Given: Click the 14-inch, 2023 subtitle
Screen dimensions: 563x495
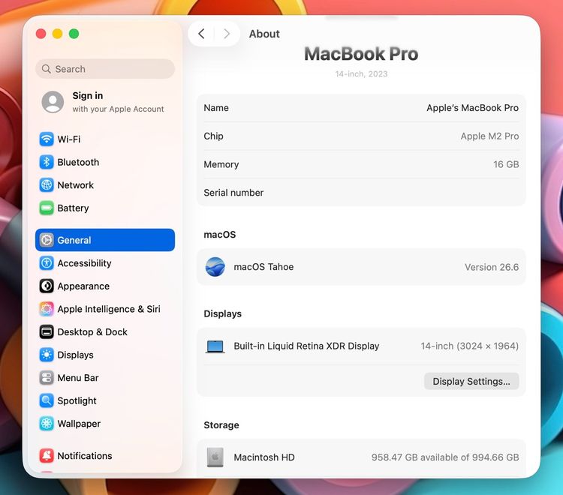Looking at the screenshot, I should 361,74.
